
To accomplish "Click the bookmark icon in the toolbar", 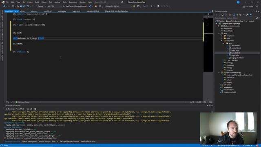I will (158, 7).
